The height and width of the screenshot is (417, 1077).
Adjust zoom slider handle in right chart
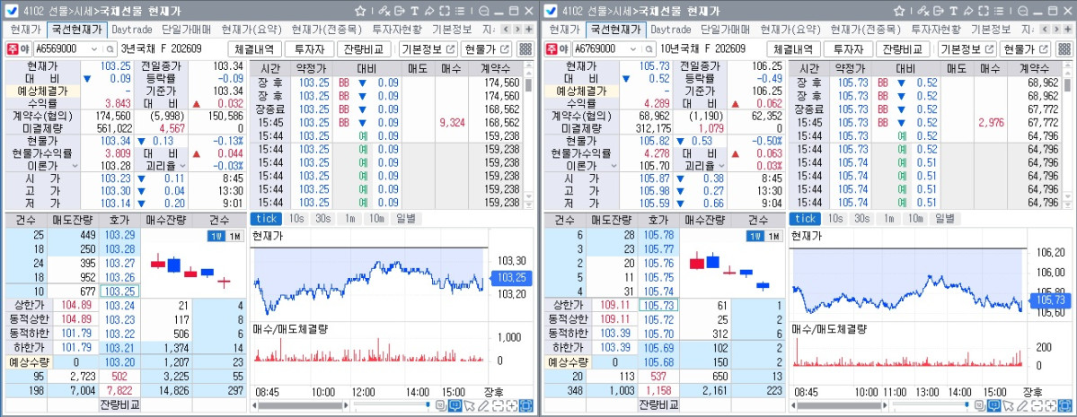[x=967, y=404]
